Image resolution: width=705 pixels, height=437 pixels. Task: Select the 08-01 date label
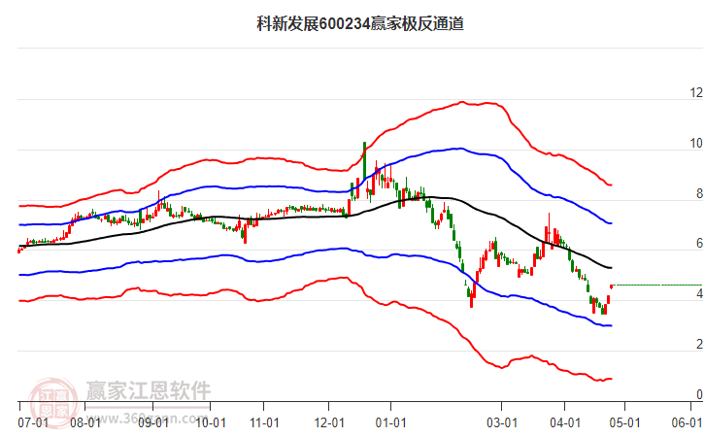[85, 422]
